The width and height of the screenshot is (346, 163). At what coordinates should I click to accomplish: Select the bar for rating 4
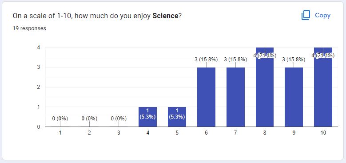[147, 117]
